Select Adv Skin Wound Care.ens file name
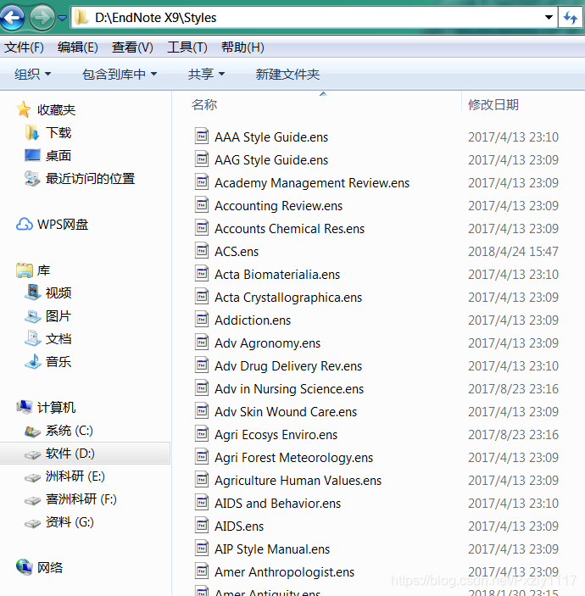 pos(286,412)
